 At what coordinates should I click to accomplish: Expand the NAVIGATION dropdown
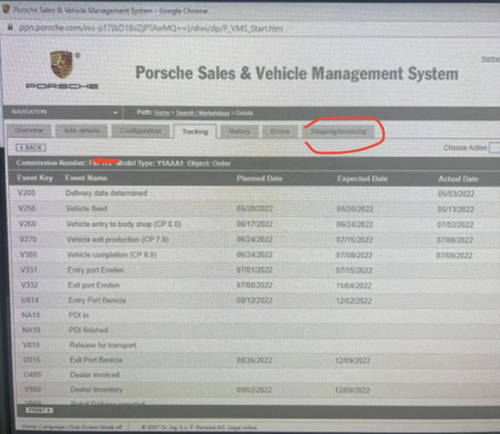coord(115,113)
